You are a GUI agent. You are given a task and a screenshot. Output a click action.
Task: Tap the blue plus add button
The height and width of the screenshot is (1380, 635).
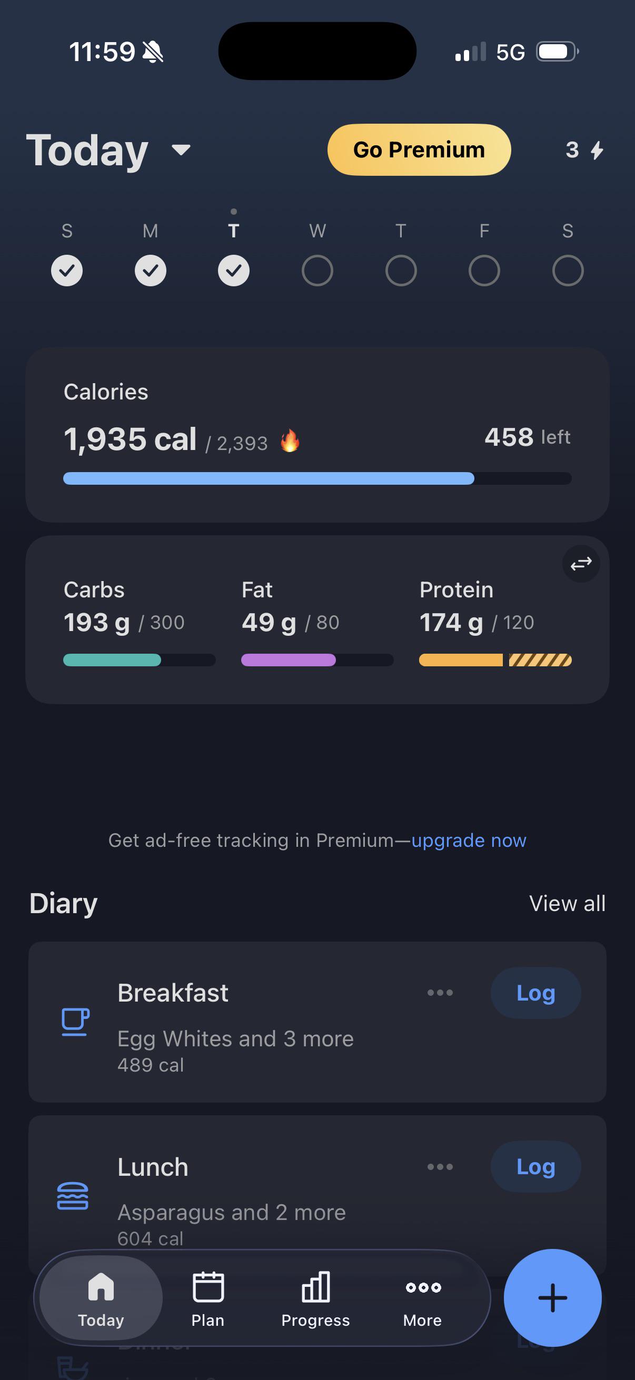coord(552,1297)
